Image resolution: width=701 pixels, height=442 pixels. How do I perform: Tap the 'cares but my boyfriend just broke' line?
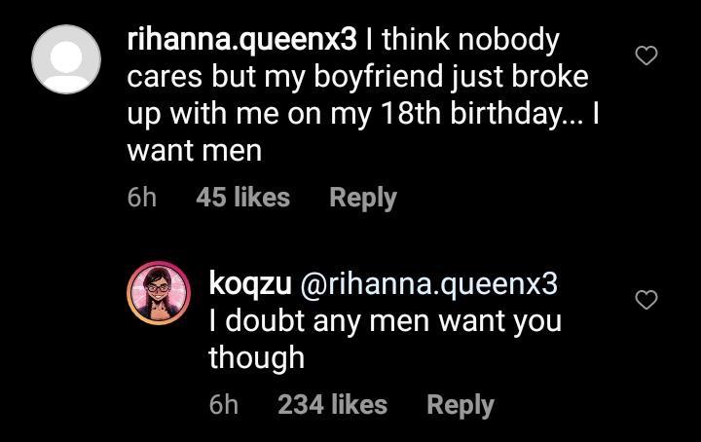357,78
